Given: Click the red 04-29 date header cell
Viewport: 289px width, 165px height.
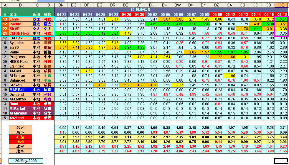Looking at the screenshot, I should (x=126, y=14).
